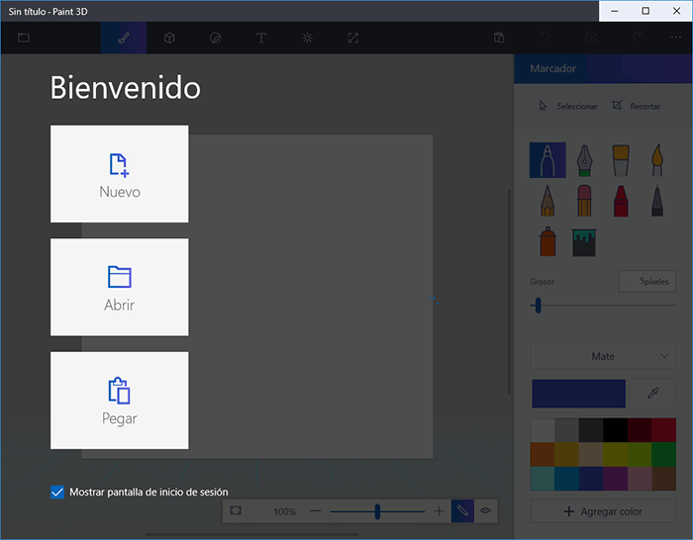Click the zoom slider handle
Viewport: 693px width, 540px height.
(377, 511)
